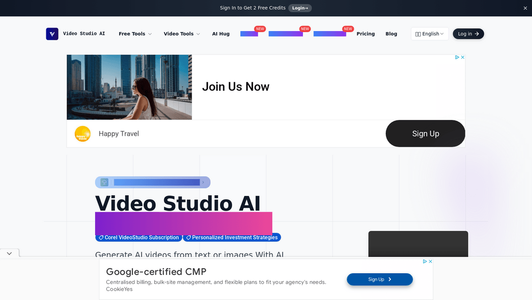Click the Happy Travel round logo
Viewport: 532px width, 300px height.
(x=82, y=134)
